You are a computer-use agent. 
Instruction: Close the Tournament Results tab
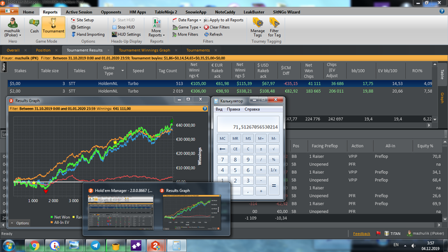[109, 51]
